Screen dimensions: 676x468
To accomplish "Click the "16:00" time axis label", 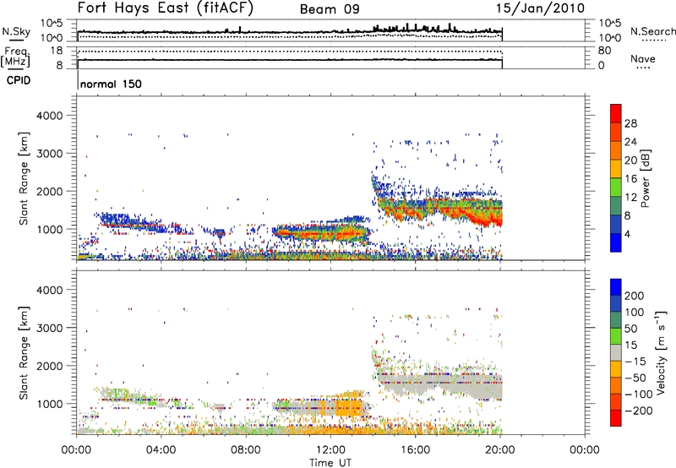I will click(415, 450).
